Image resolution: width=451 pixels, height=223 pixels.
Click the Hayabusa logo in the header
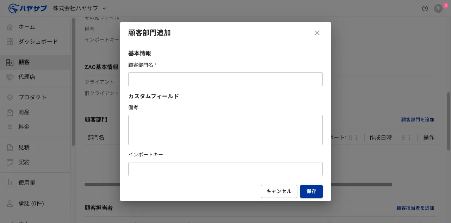click(x=27, y=8)
